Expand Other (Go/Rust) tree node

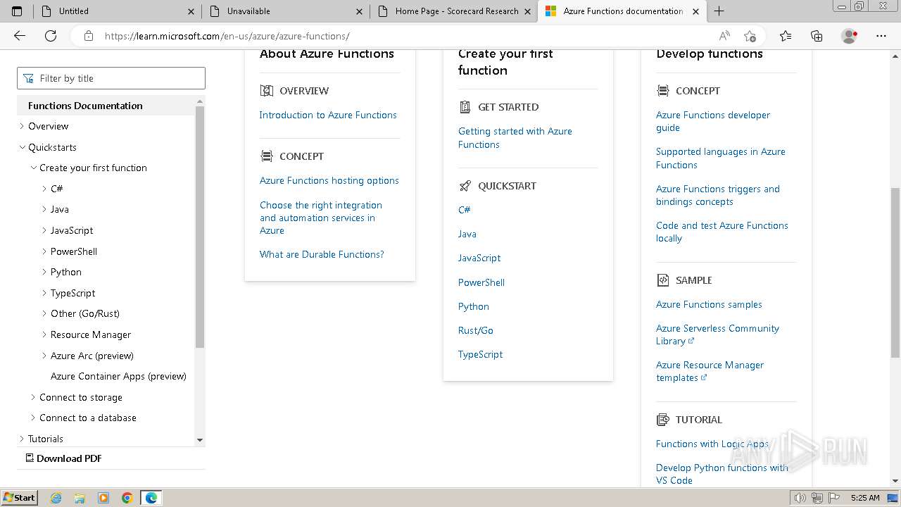(44, 313)
